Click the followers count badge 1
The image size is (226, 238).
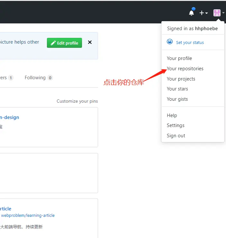point(11,78)
